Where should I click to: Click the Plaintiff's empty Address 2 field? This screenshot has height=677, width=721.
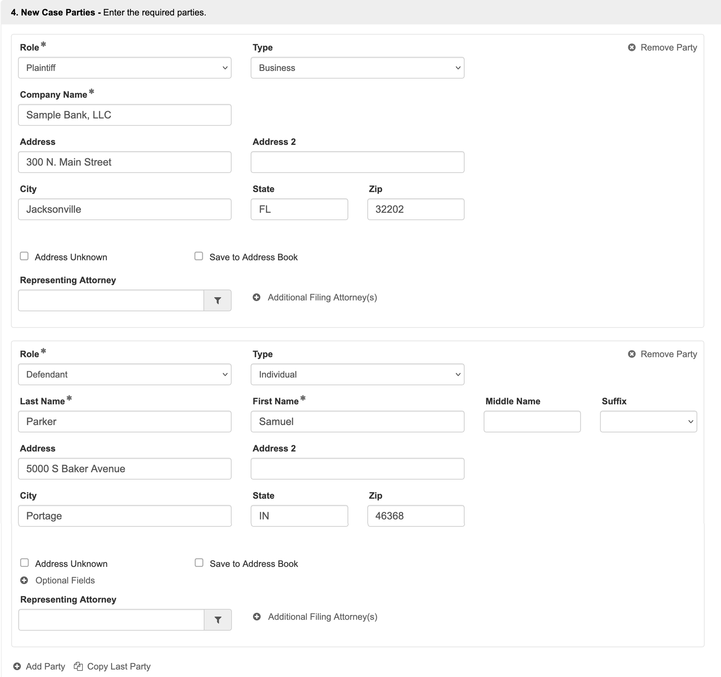click(357, 162)
